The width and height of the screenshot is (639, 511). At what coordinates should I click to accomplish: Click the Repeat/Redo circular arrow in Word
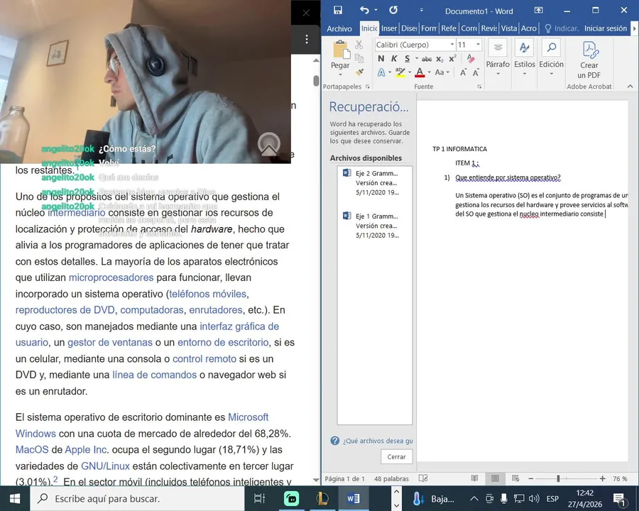[x=393, y=10]
